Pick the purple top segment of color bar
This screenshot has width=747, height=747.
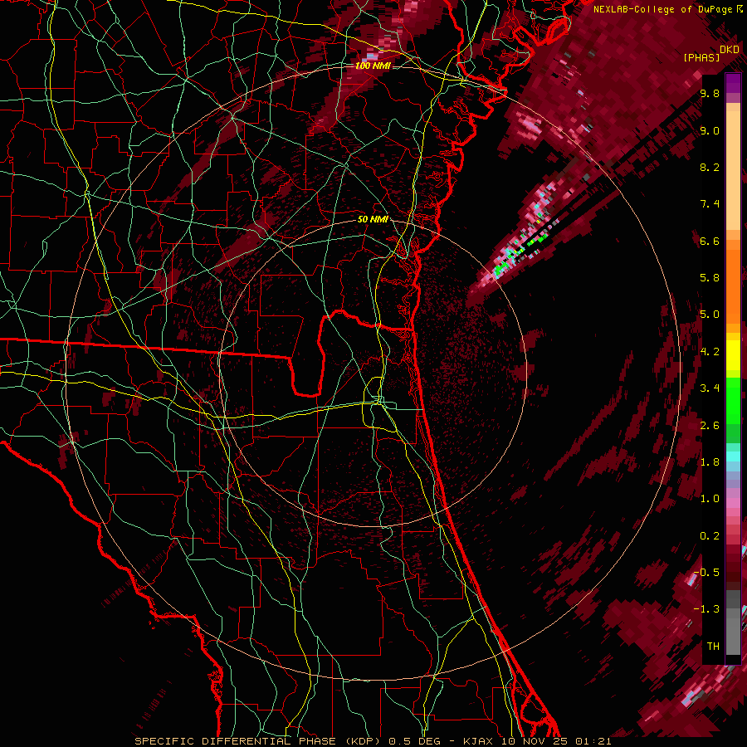(733, 82)
